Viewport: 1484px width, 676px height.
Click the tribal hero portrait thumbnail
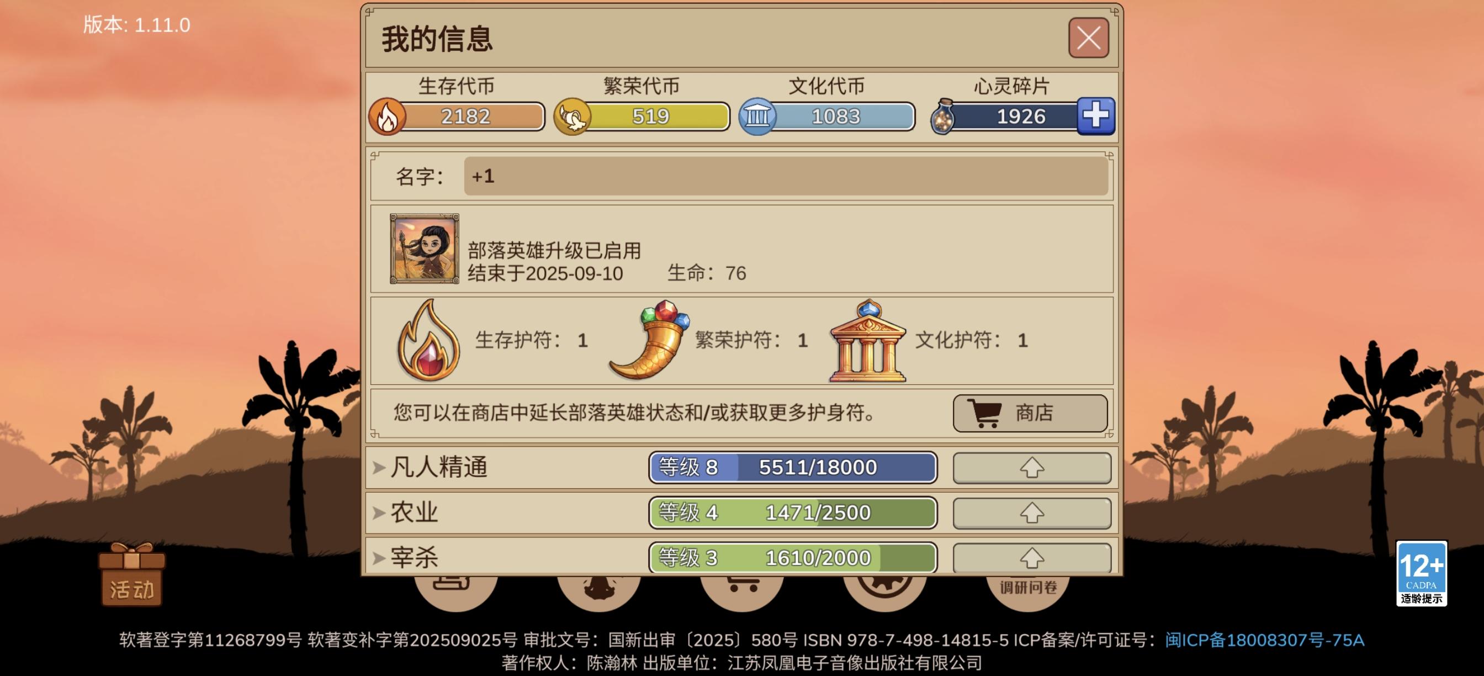point(425,249)
